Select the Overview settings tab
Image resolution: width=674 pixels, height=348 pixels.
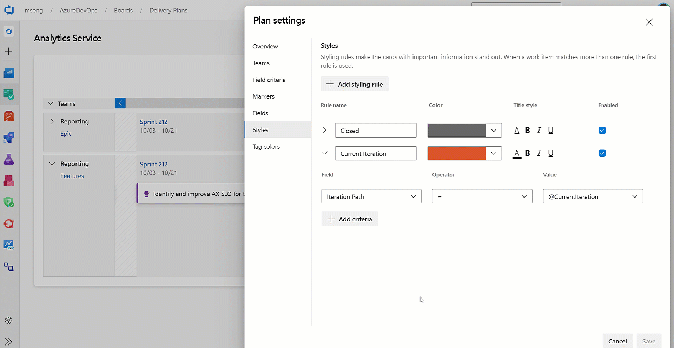tap(278, 46)
